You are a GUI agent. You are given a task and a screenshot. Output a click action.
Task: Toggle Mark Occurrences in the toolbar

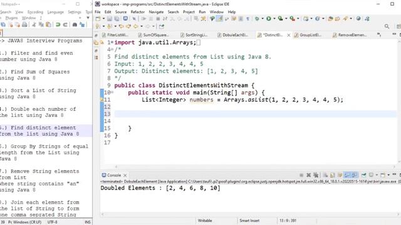[x=219, y=19]
